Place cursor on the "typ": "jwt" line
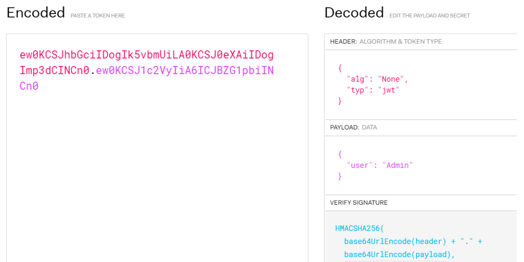Viewport: 524px width, 262px height. (x=373, y=90)
